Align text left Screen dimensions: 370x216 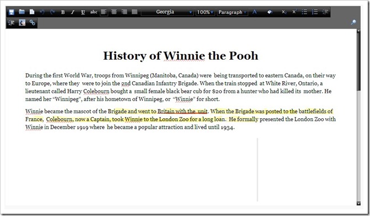104,12
